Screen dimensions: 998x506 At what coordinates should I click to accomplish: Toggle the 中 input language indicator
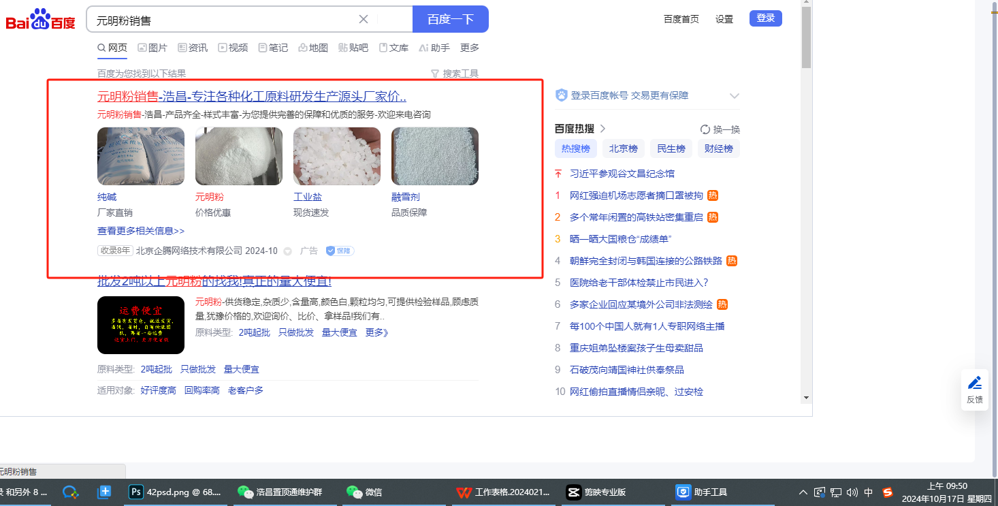(x=869, y=492)
